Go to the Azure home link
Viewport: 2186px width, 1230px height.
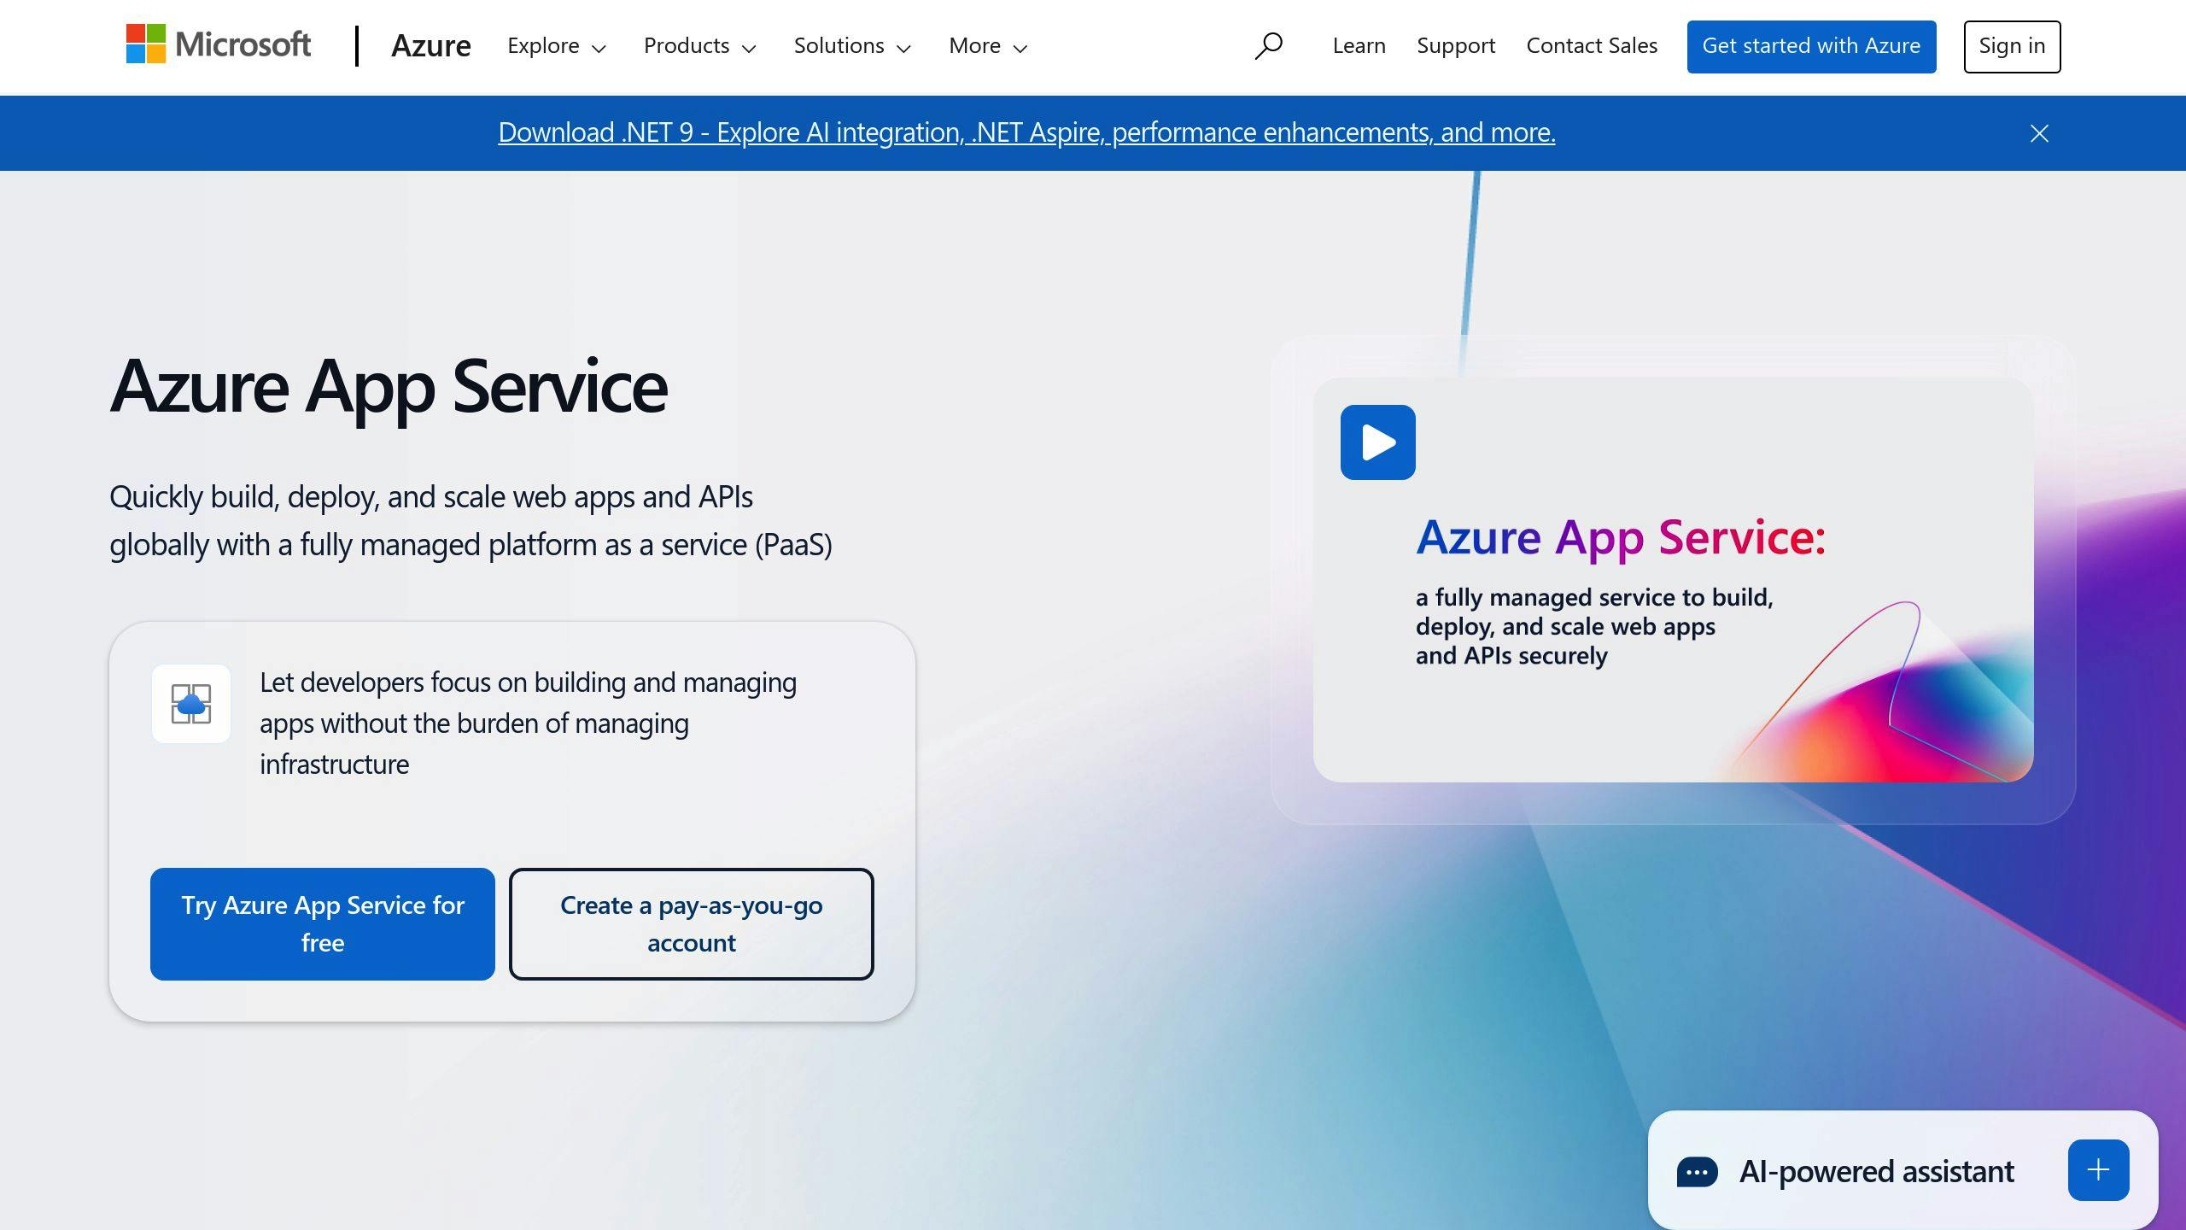coord(430,45)
